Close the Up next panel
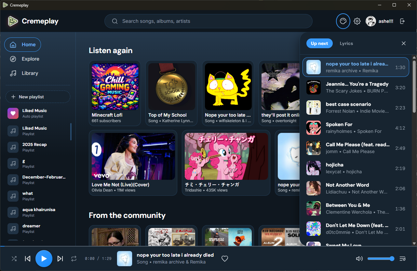This screenshot has height=271, width=417. pyautogui.click(x=404, y=43)
